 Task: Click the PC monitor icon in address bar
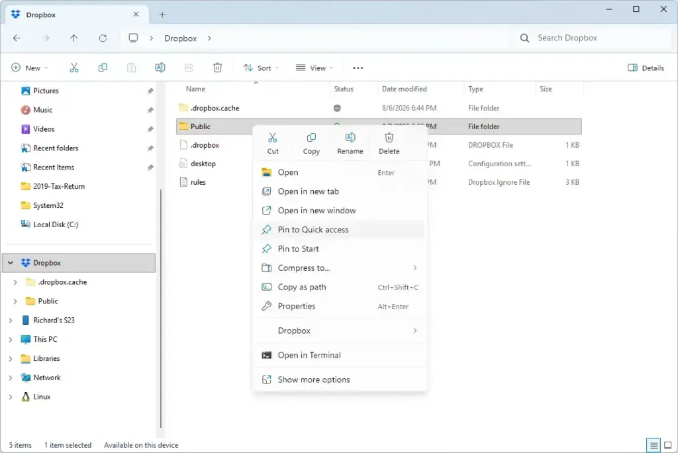pos(133,38)
